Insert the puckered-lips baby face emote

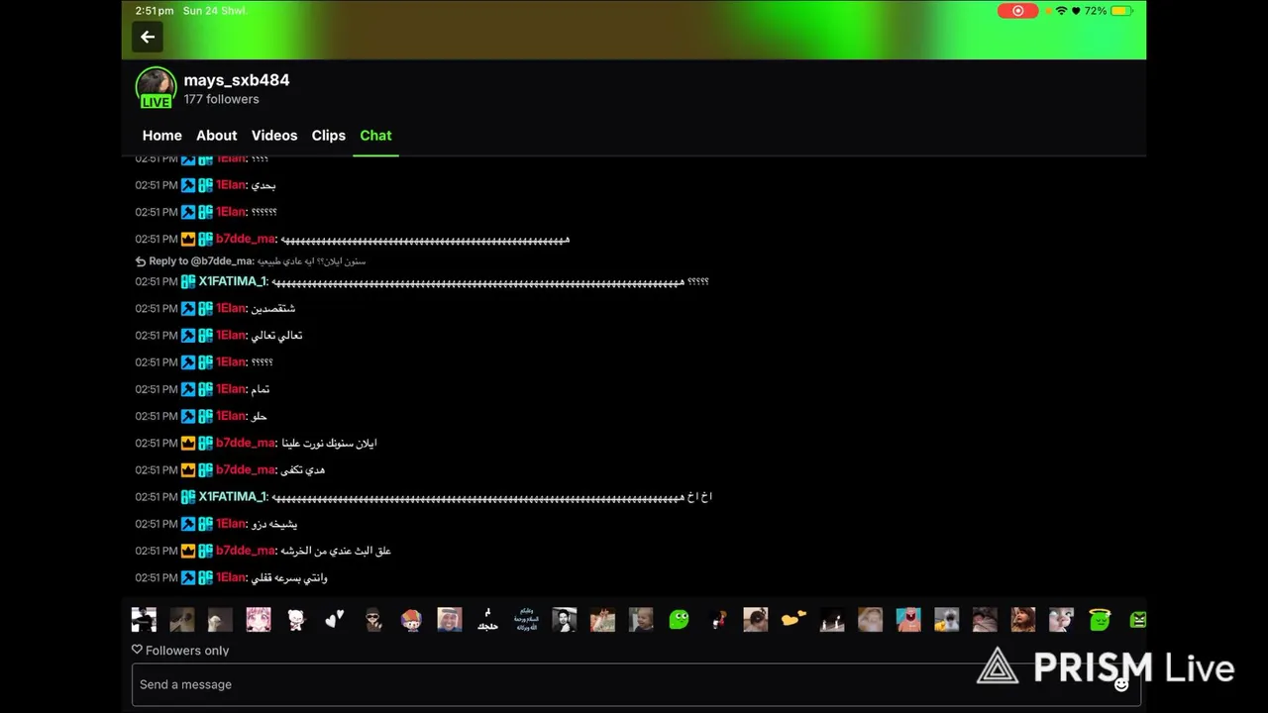coord(1061,620)
